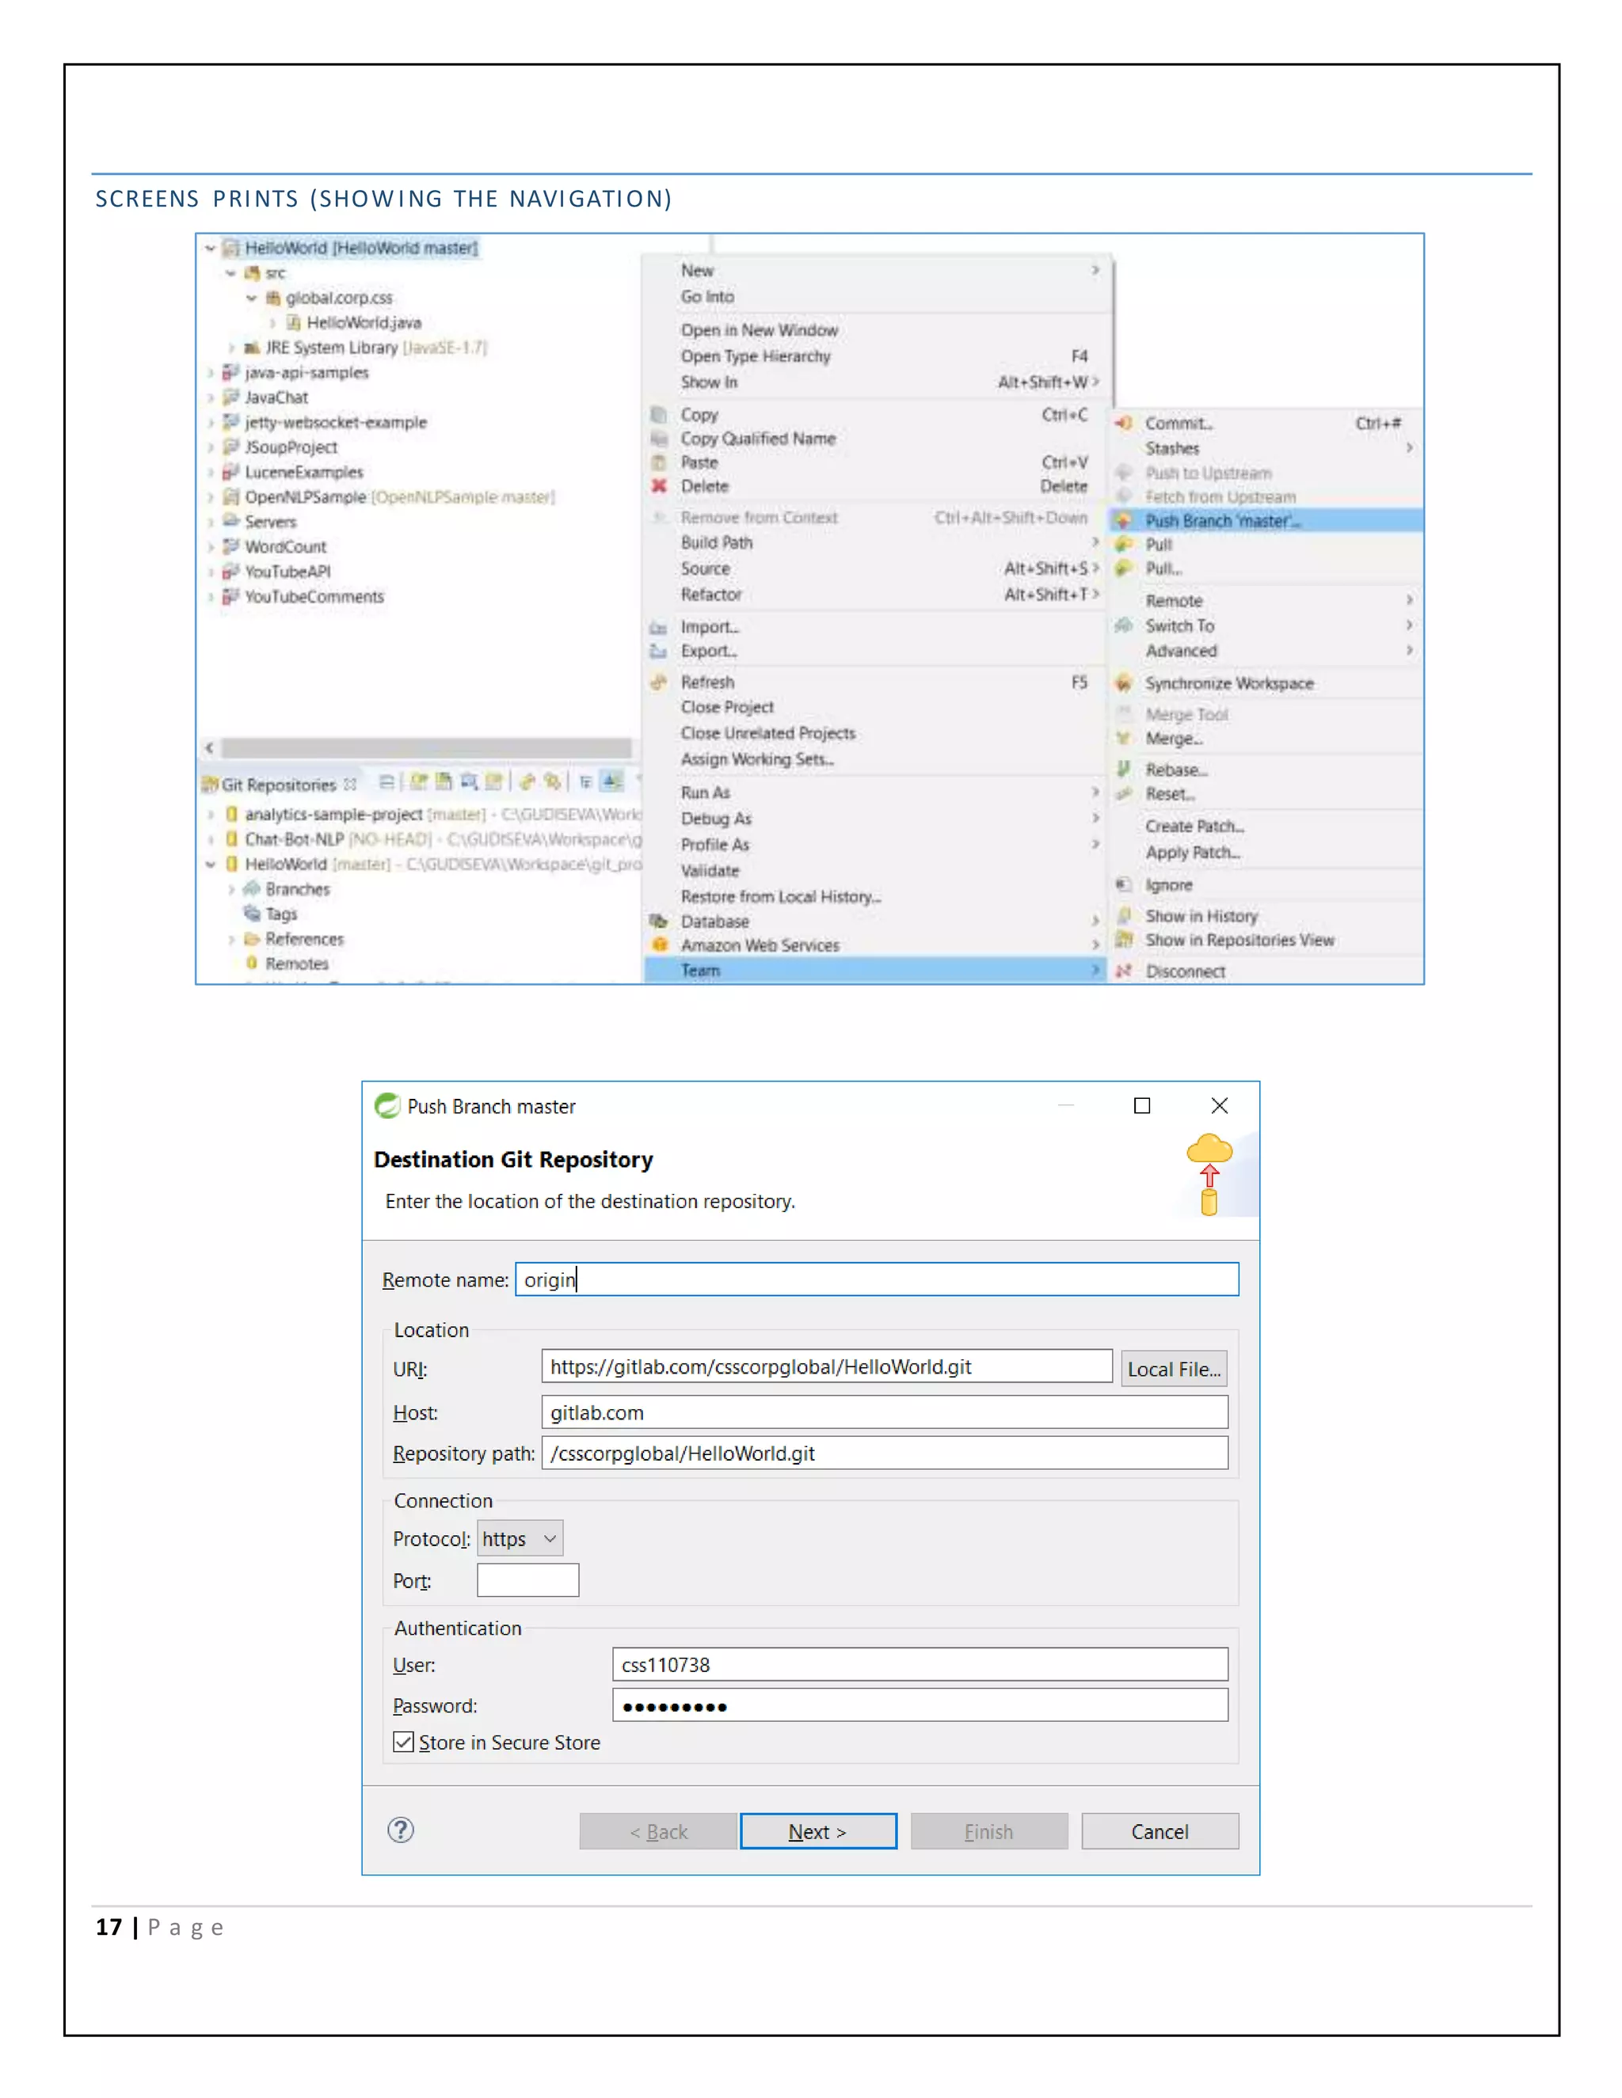This screenshot has height=2098, width=1622.
Task: Toggle Store in Secure Store checkbox
Action: pos(404,1743)
